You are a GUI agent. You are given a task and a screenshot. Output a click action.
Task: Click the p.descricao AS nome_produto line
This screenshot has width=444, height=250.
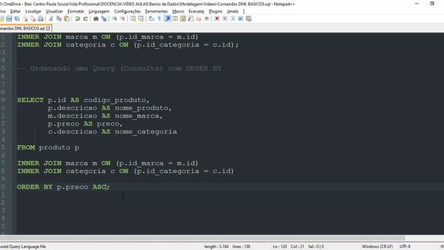[x=110, y=108]
